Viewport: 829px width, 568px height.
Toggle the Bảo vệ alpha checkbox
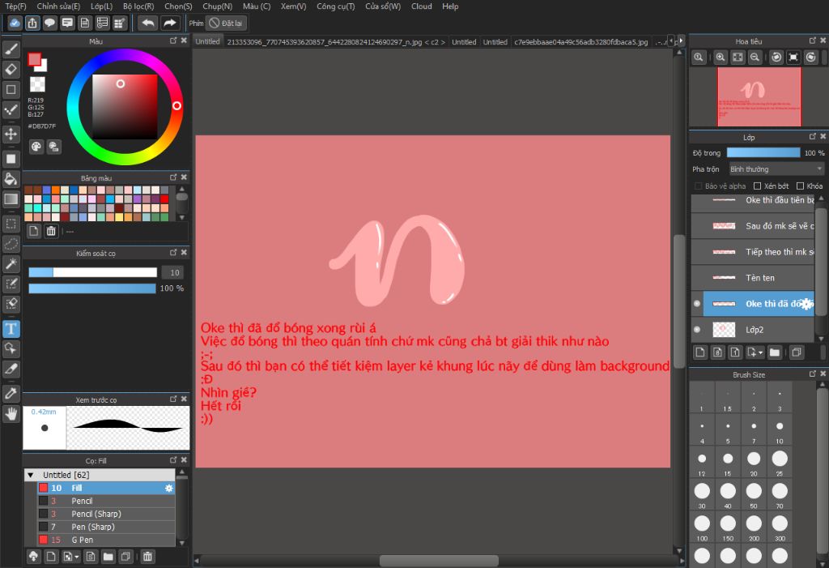699,186
